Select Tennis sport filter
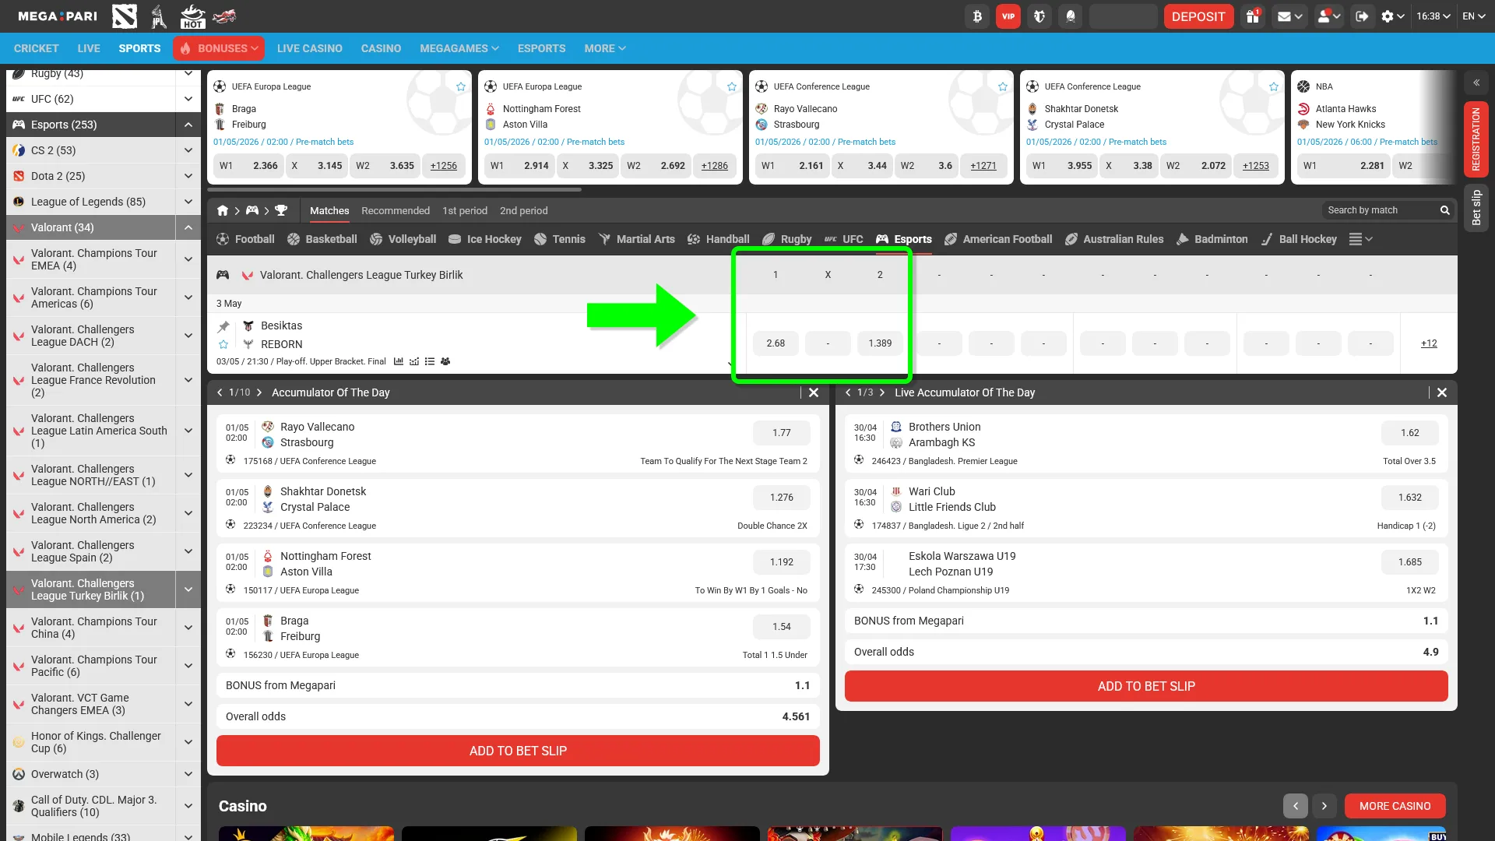 pos(560,239)
